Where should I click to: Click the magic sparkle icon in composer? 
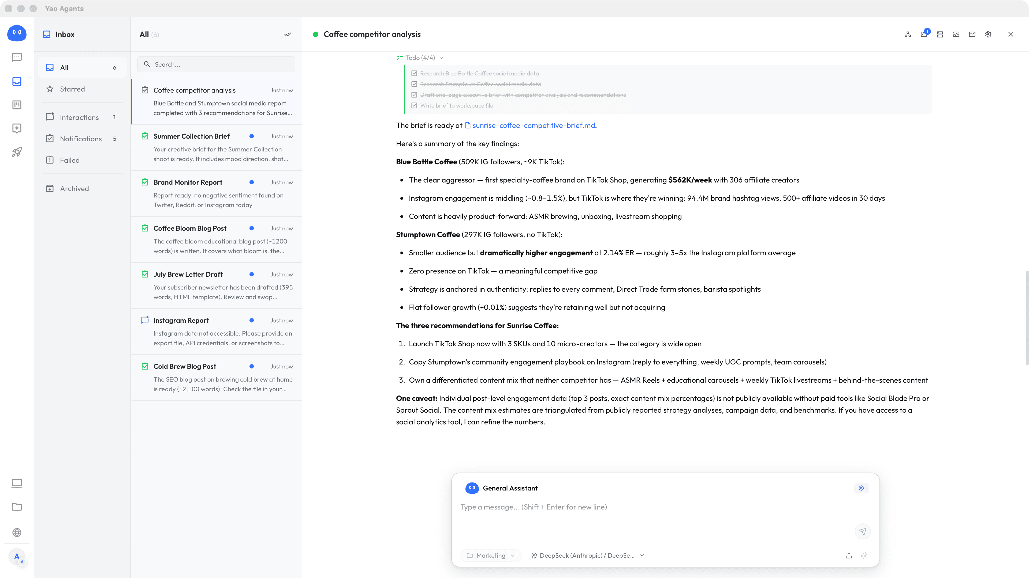pyautogui.click(x=864, y=555)
